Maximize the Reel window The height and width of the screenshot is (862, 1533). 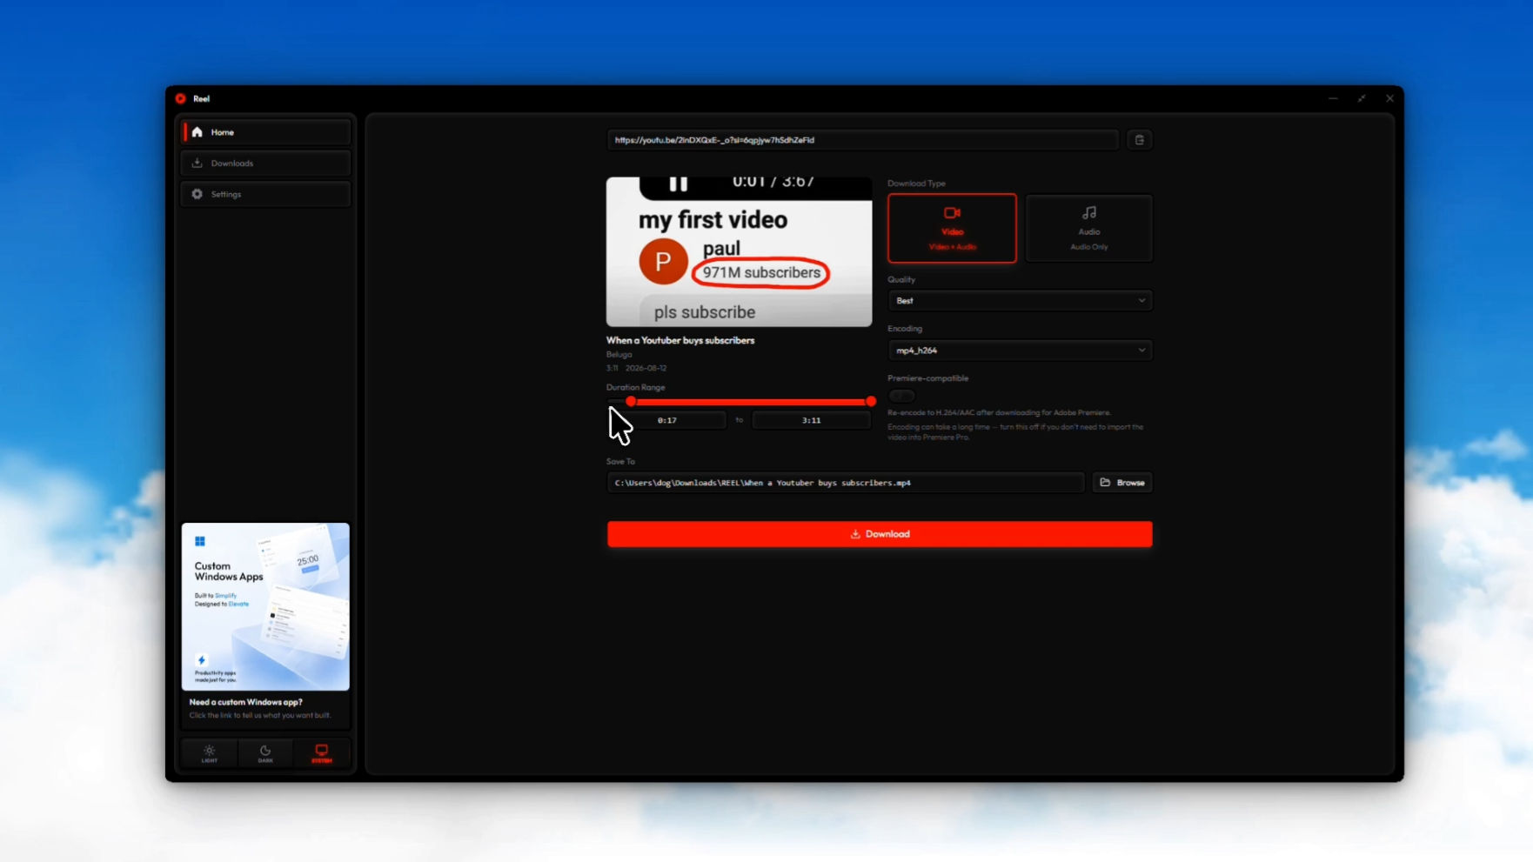pyautogui.click(x=1362, y=98)
